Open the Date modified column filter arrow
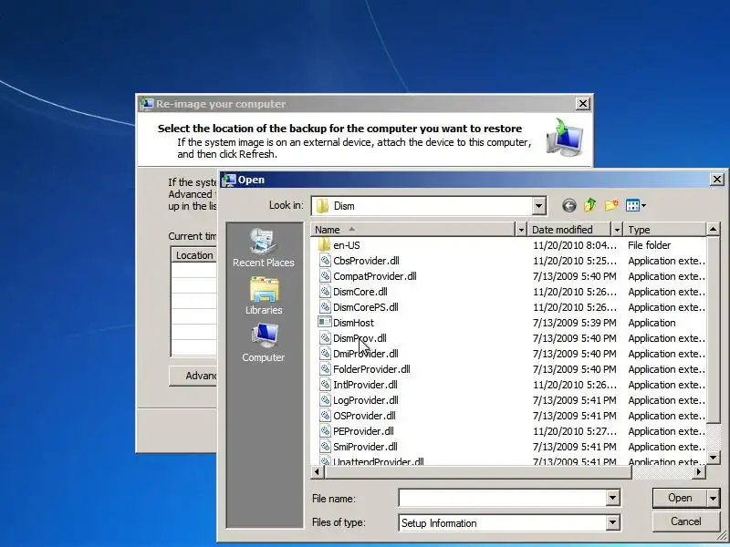This screenshot has width=730, height=547. pos(617,230)
